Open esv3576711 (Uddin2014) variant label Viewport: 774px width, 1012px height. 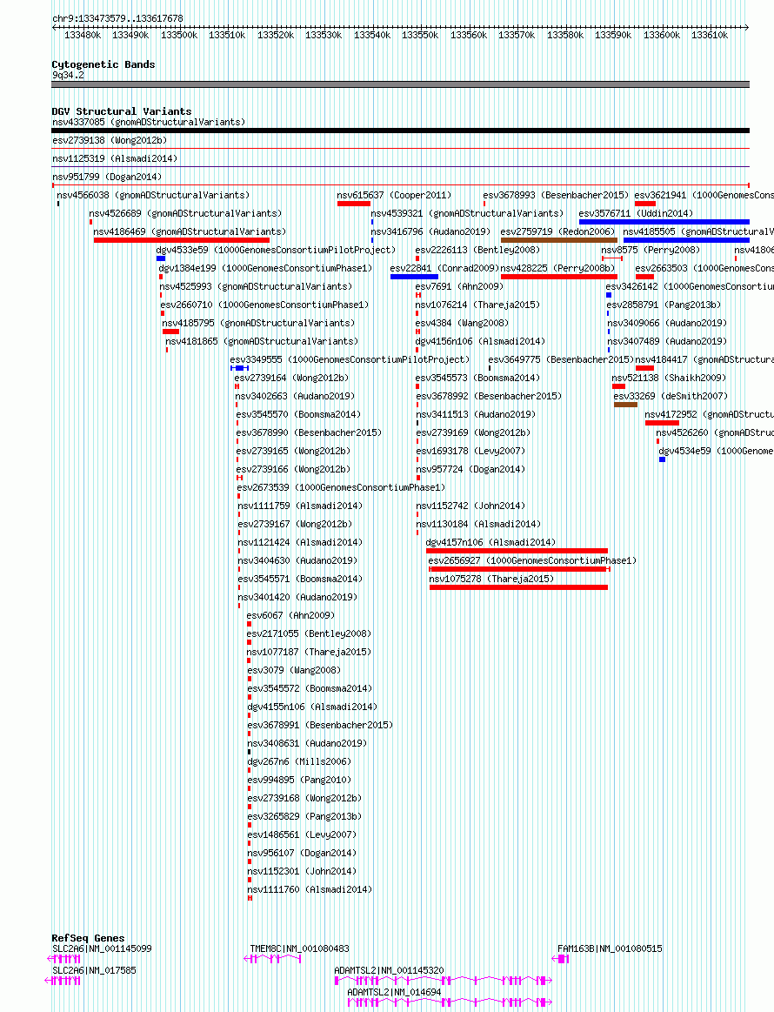(636, 213)
